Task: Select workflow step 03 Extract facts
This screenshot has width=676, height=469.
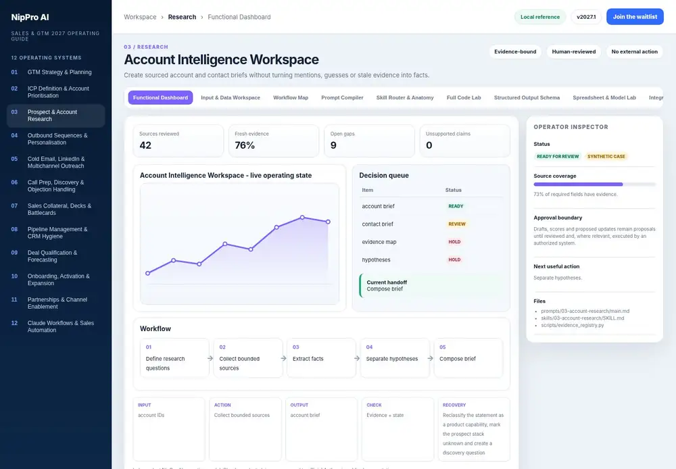Action: 321,358
